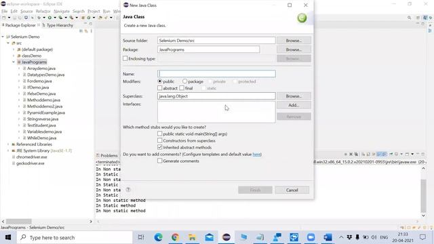Click the New toolbar icon

pos(3,18)
